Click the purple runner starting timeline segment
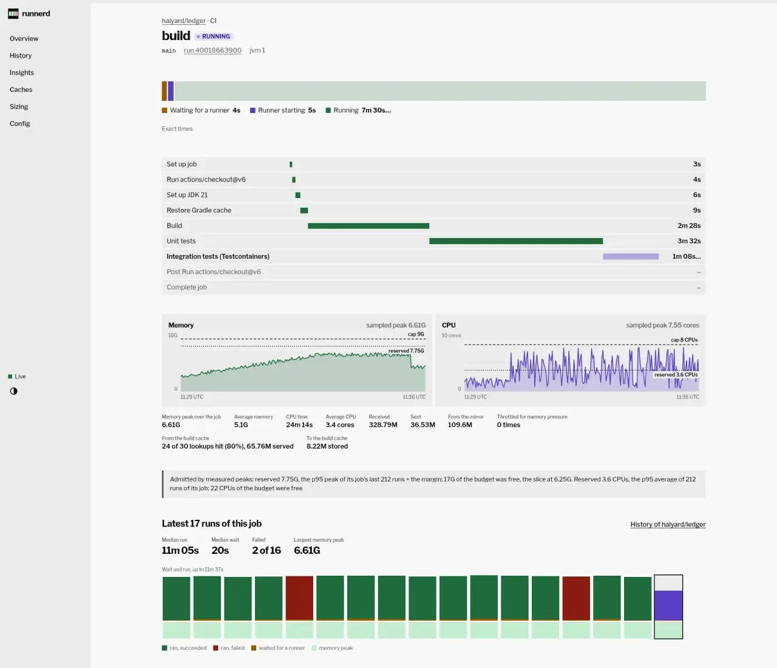777x668 pixels. [x=171, y=91]
